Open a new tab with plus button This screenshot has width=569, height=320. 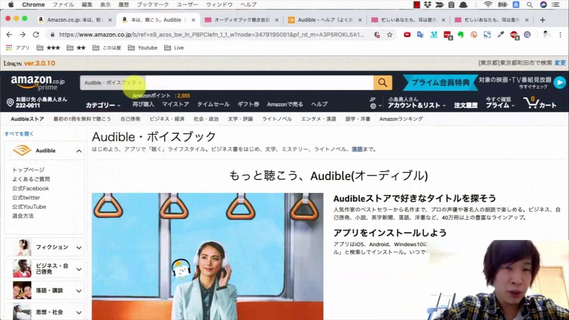point(542,20)
